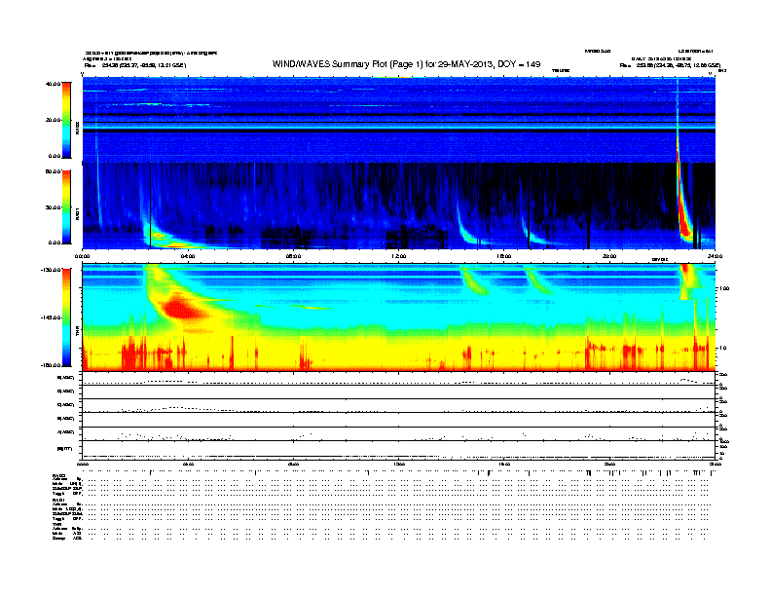
Task: Click the 12:00 tick label under the bottom line panel
Action: (399, 464)
